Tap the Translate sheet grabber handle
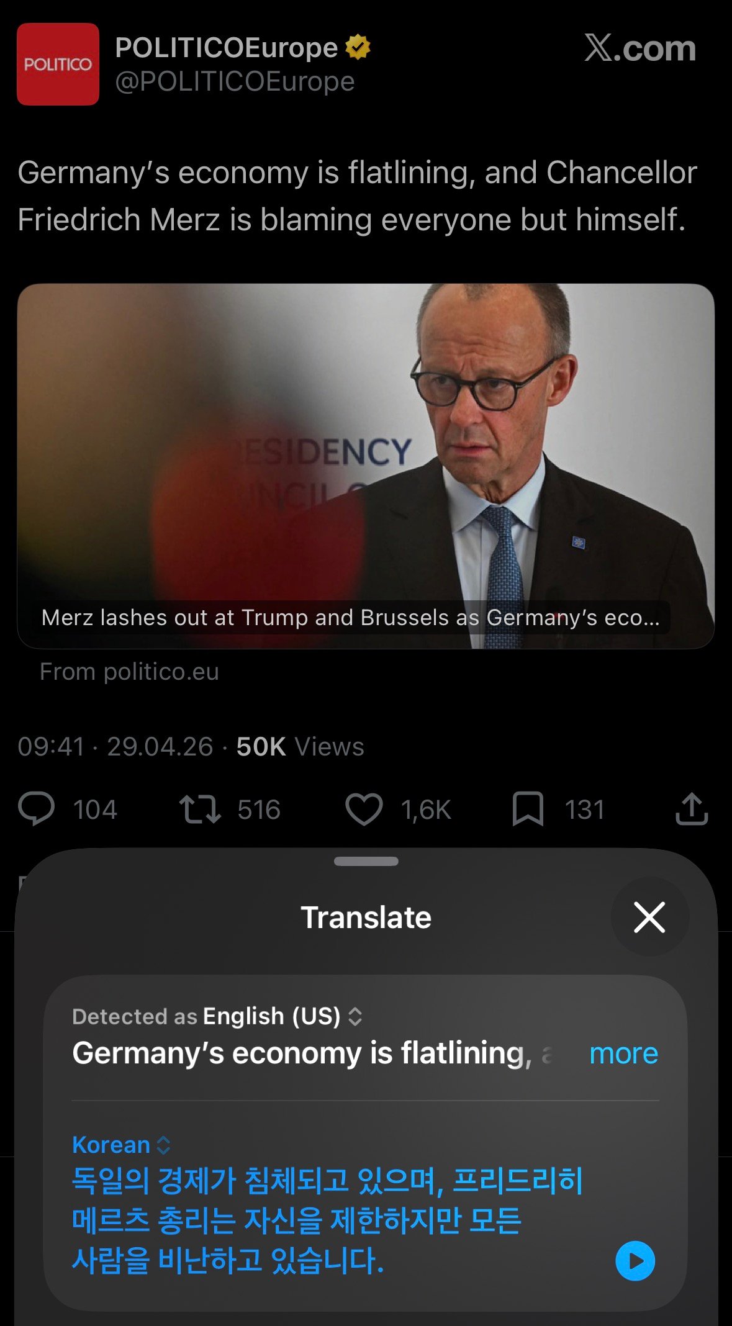 pos(366,861)
